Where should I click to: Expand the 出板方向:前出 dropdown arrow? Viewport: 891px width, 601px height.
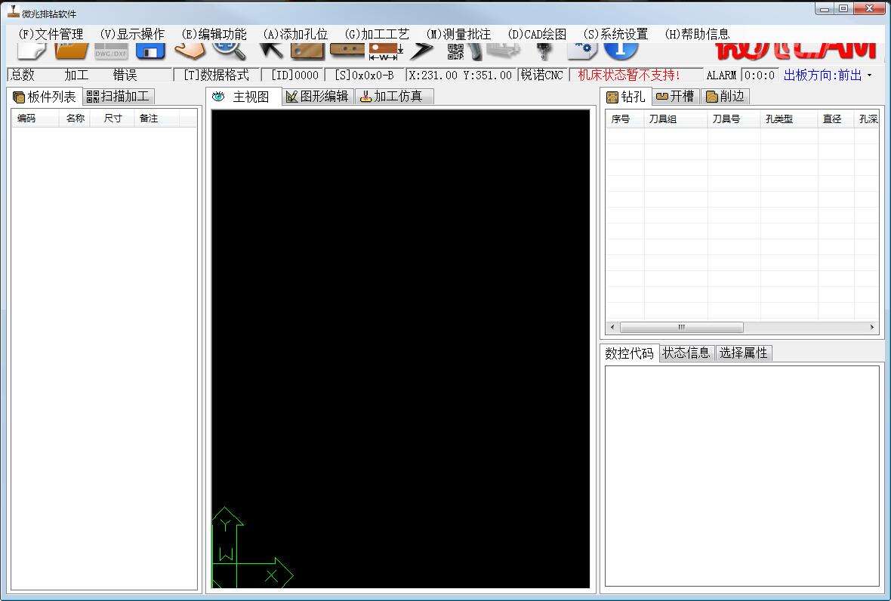pos(869,75)
